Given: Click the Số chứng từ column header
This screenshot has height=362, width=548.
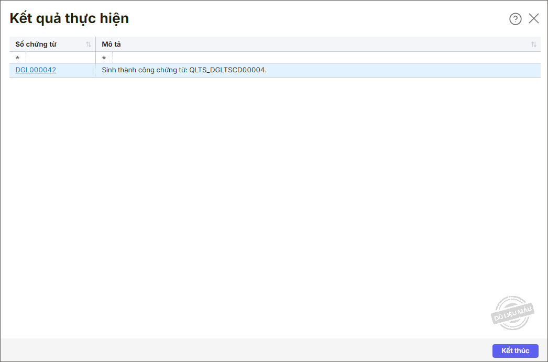Looking at the screenshot, I should (52, 45).
